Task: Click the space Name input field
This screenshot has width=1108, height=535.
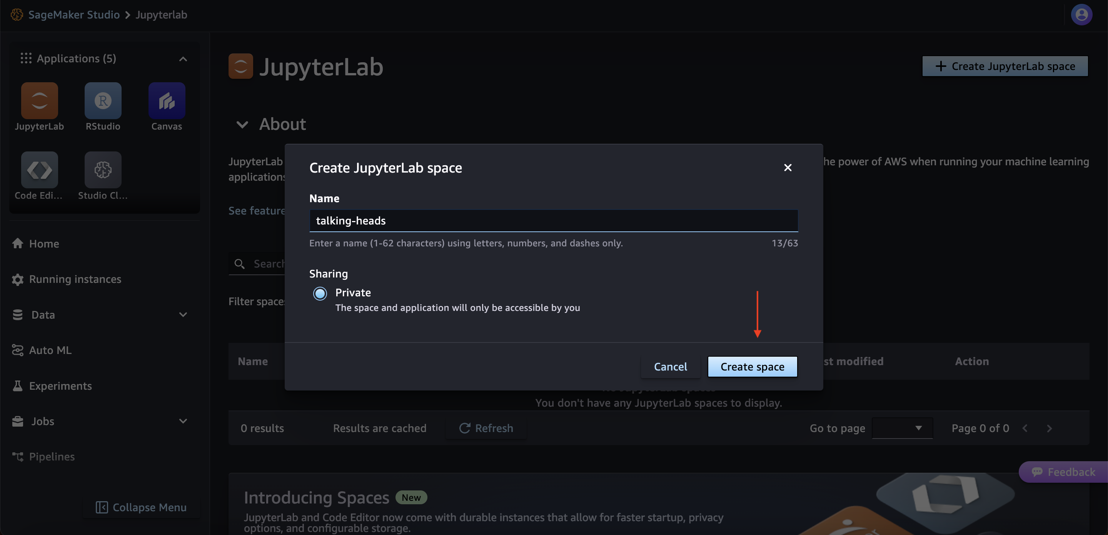Action: [x=553, y=221]
